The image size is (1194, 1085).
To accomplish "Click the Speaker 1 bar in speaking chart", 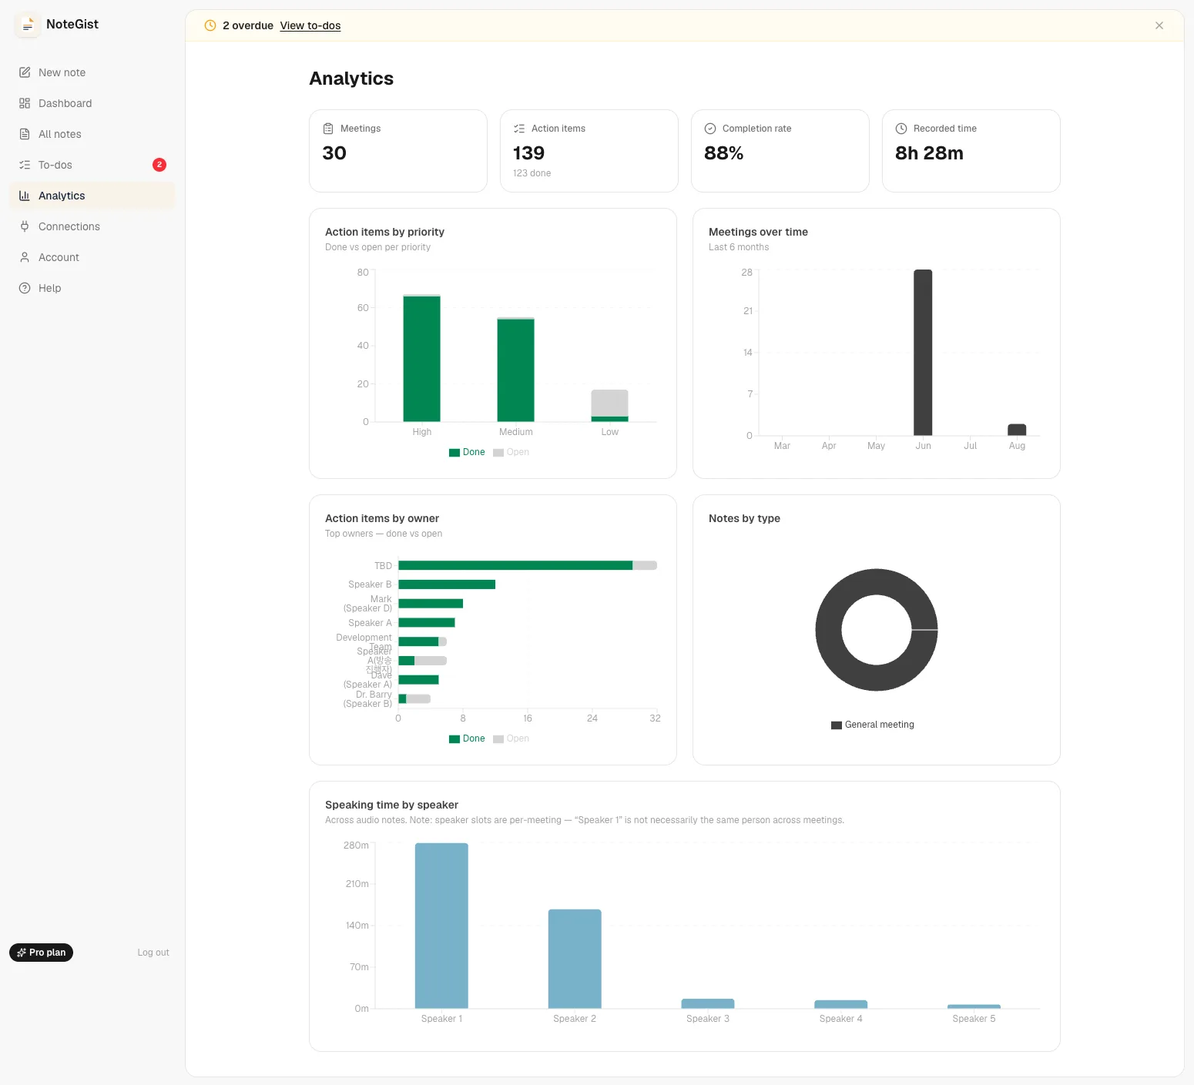I will pos(441,926).
